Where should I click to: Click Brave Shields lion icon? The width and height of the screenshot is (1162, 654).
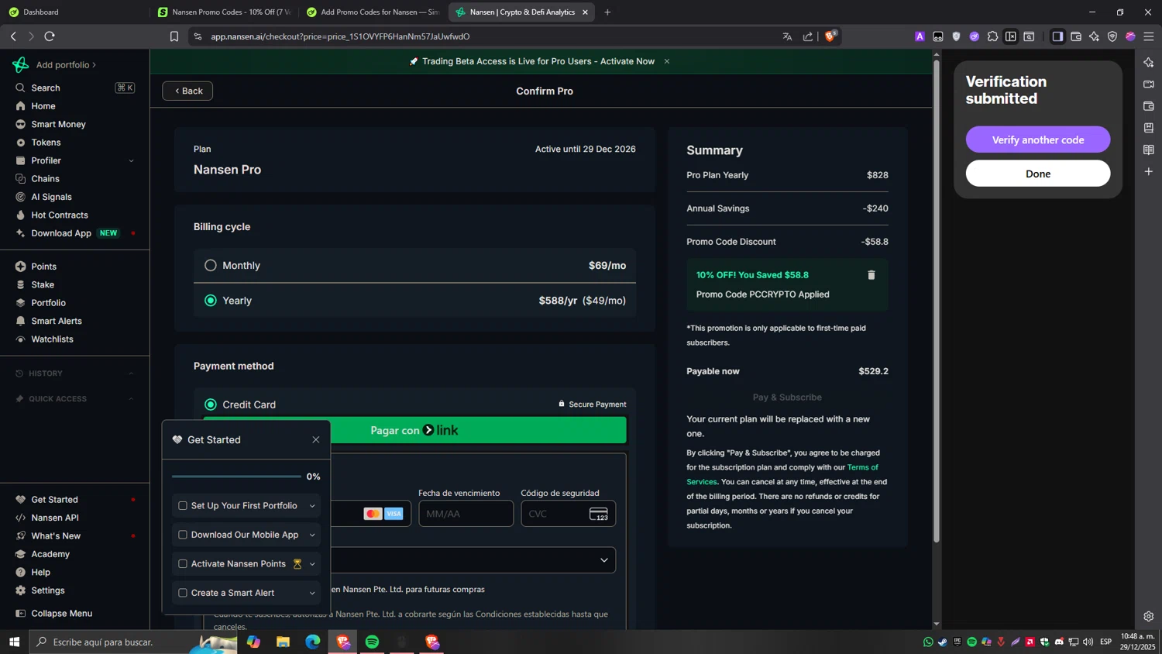(x=830, y=36)
